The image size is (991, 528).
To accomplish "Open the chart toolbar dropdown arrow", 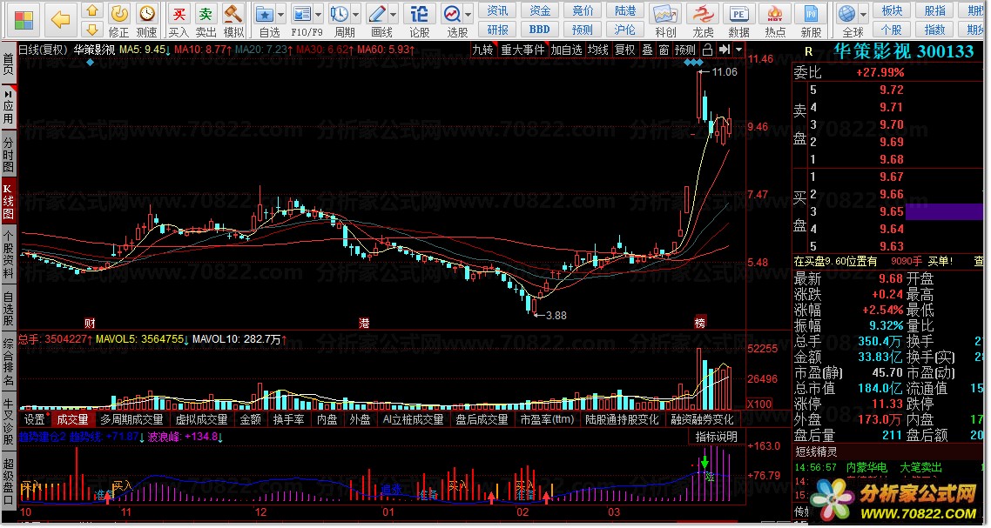I will click(738, 50).
